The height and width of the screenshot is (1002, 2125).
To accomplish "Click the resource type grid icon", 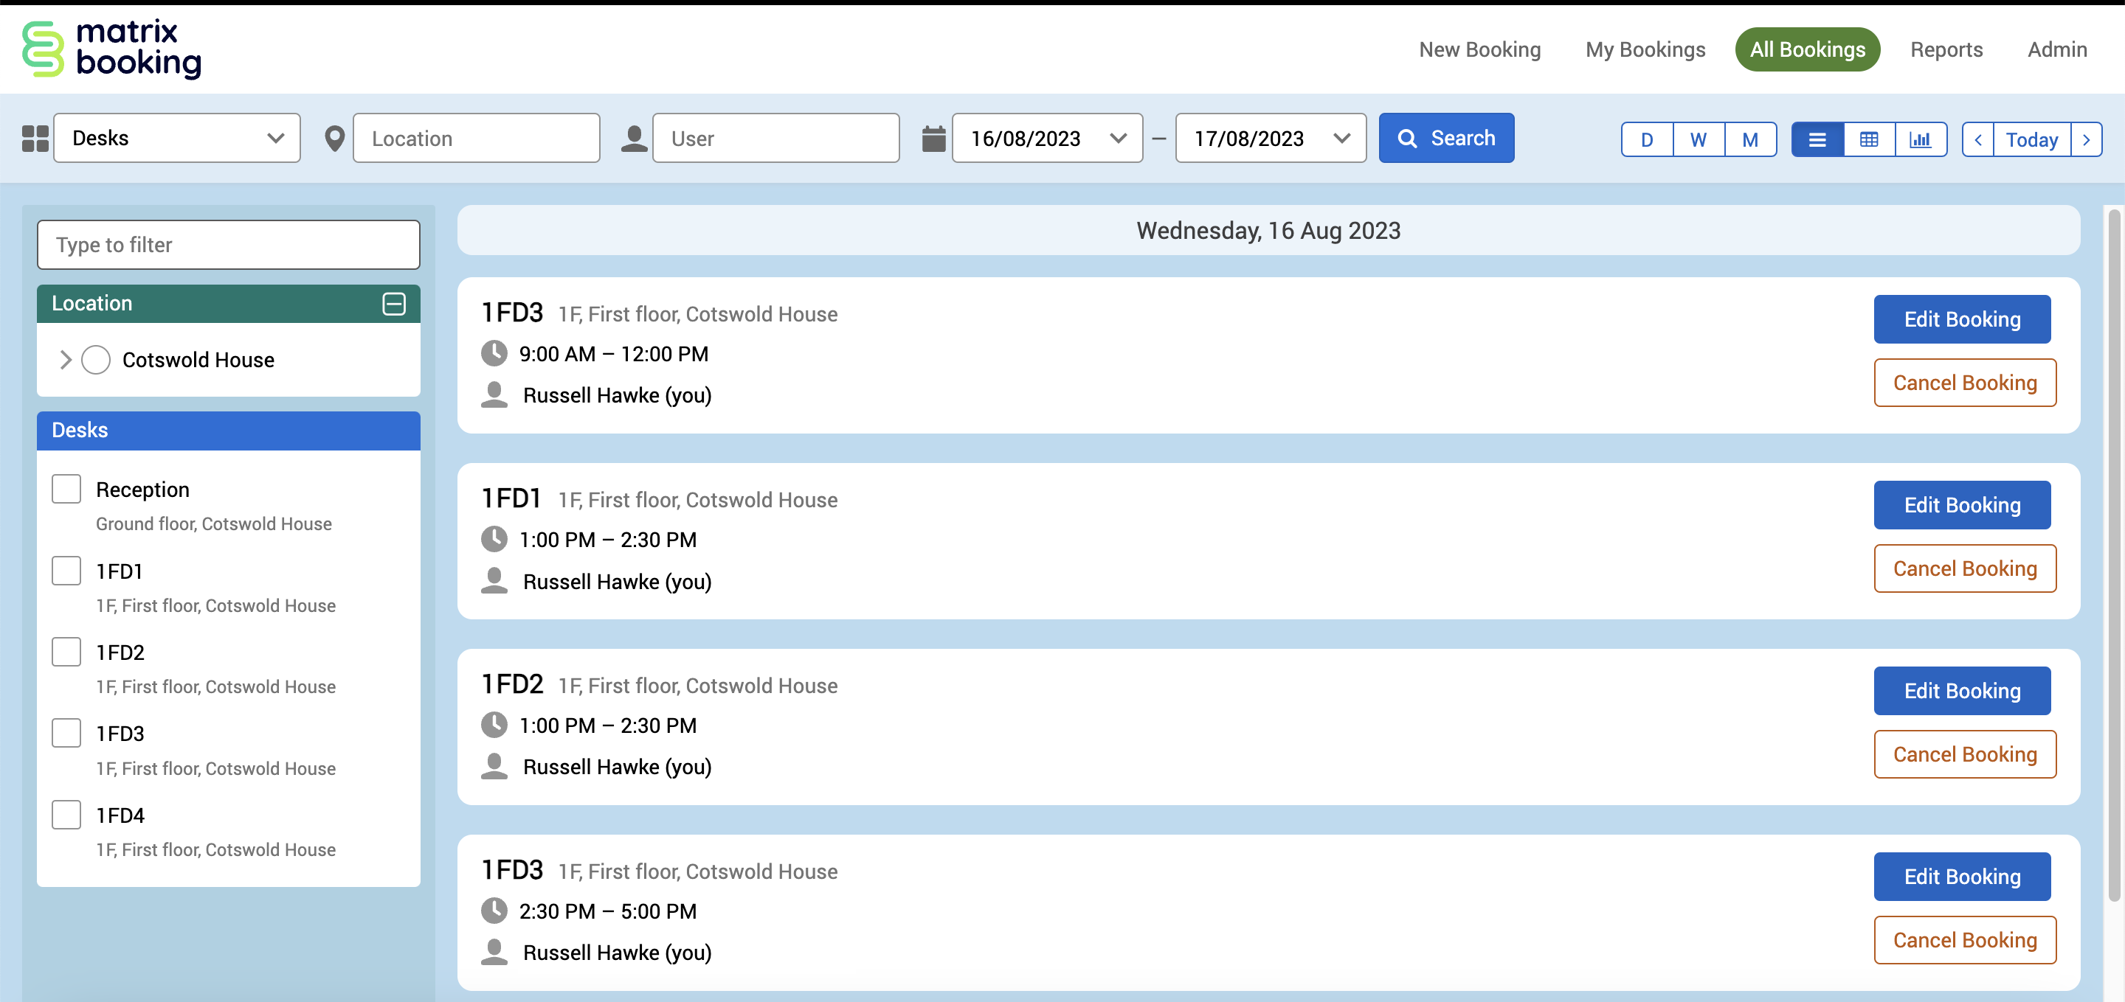I will 35,139.
